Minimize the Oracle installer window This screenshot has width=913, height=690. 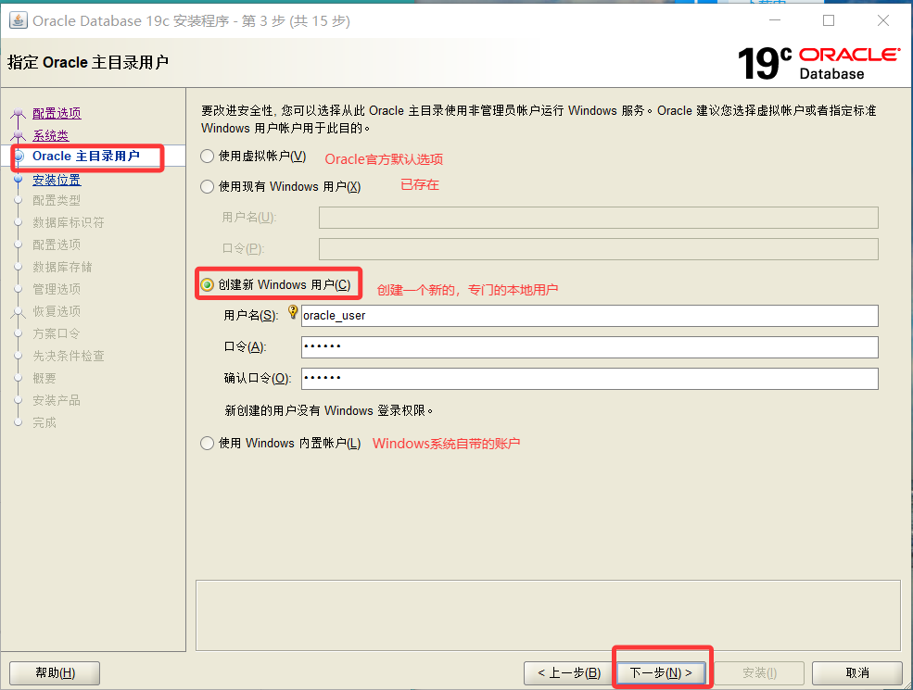[x=774, y=20]
